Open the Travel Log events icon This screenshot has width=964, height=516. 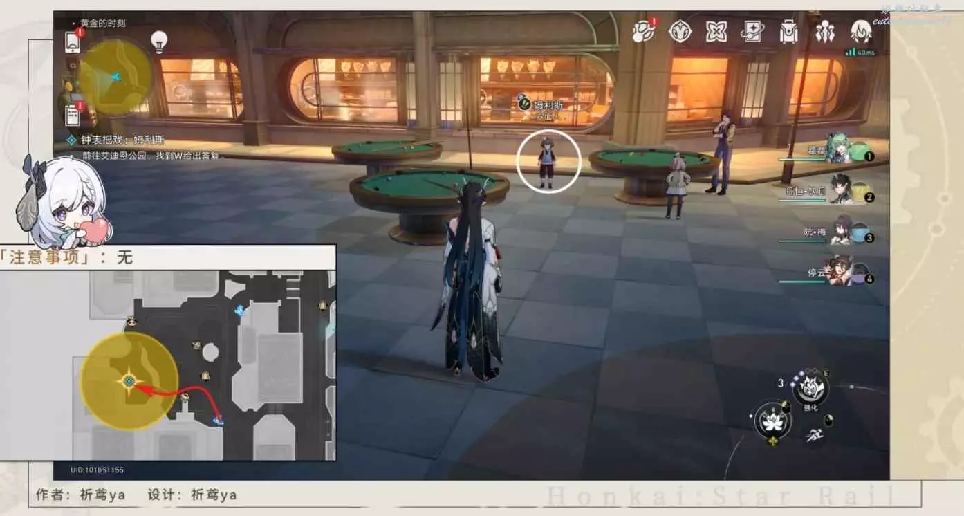pyautogui.click(x=643, y=31)
